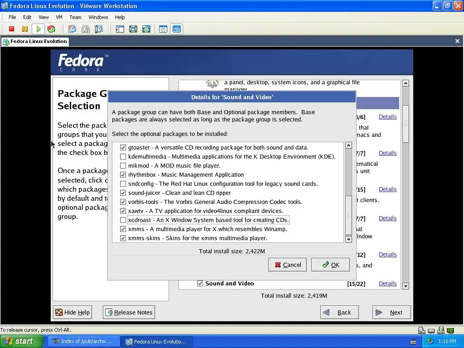This screenshot has width=464, height=348.
Task: Click the package list scrollbar thumb
Action: pos(348,215)
